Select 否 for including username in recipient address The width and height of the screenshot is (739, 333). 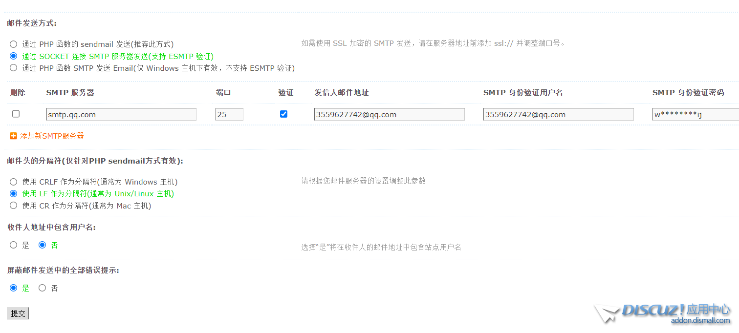click(42, 245)
